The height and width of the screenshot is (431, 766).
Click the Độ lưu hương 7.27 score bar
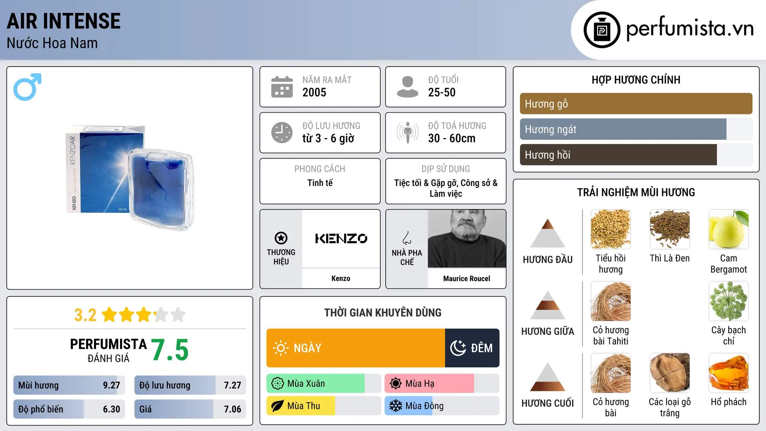coord(190,385)
